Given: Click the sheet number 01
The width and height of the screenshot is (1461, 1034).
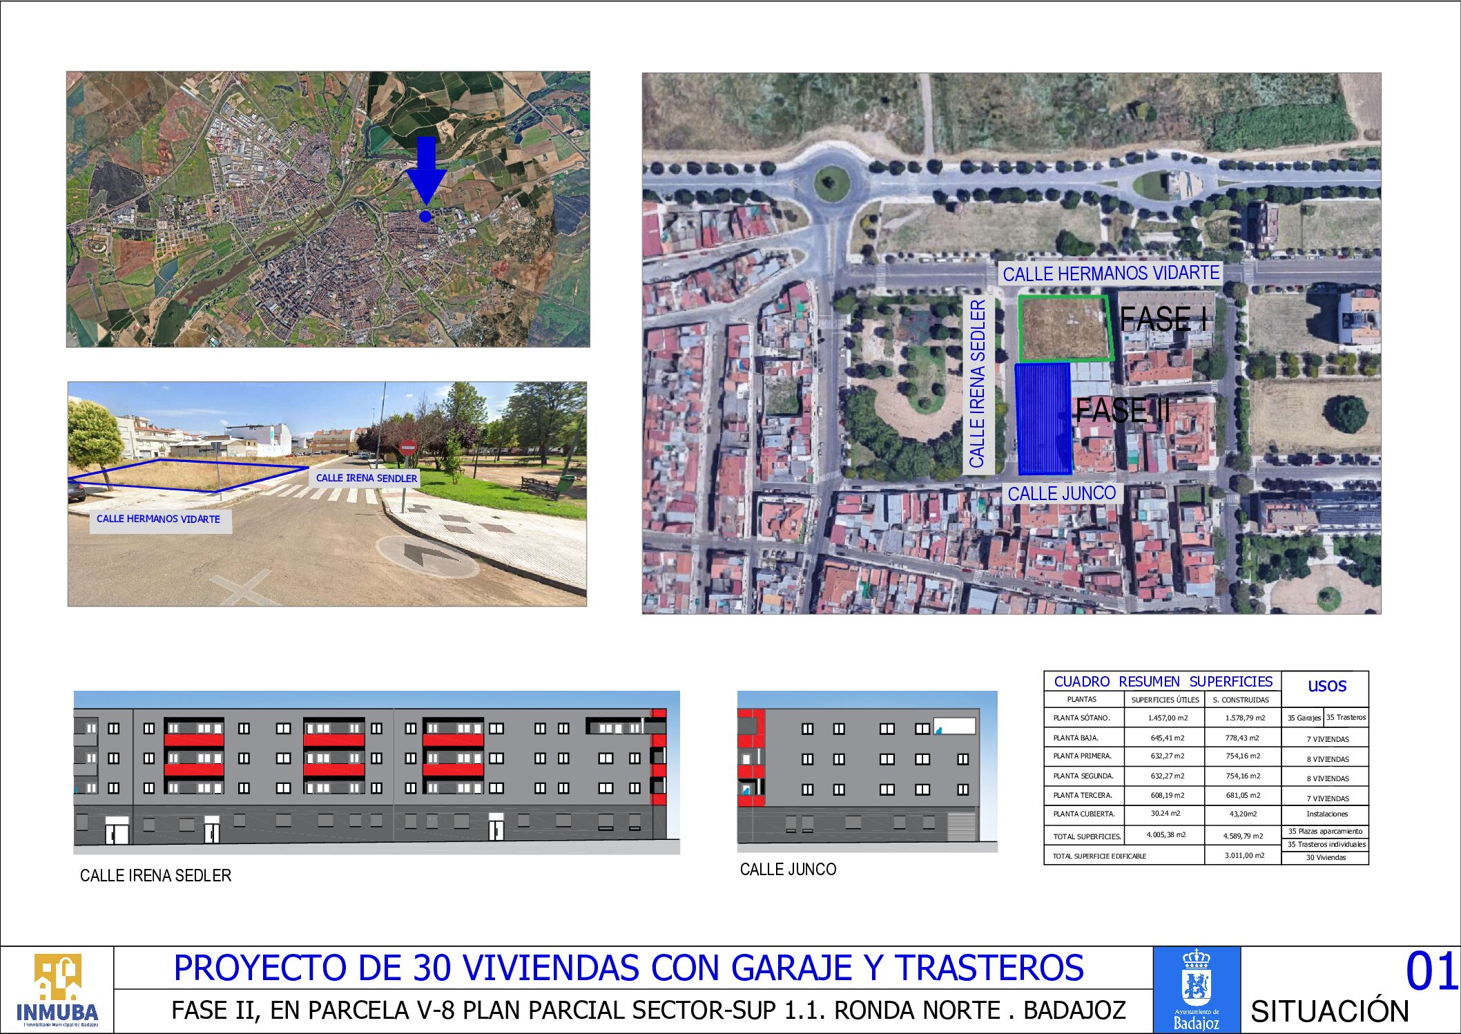Looking at the screenshot, I should (1431, 971).
